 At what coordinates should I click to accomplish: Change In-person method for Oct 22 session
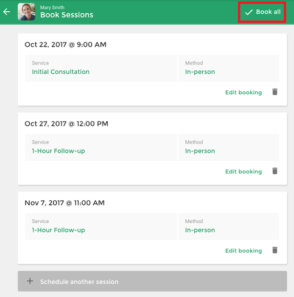point(229,68)
